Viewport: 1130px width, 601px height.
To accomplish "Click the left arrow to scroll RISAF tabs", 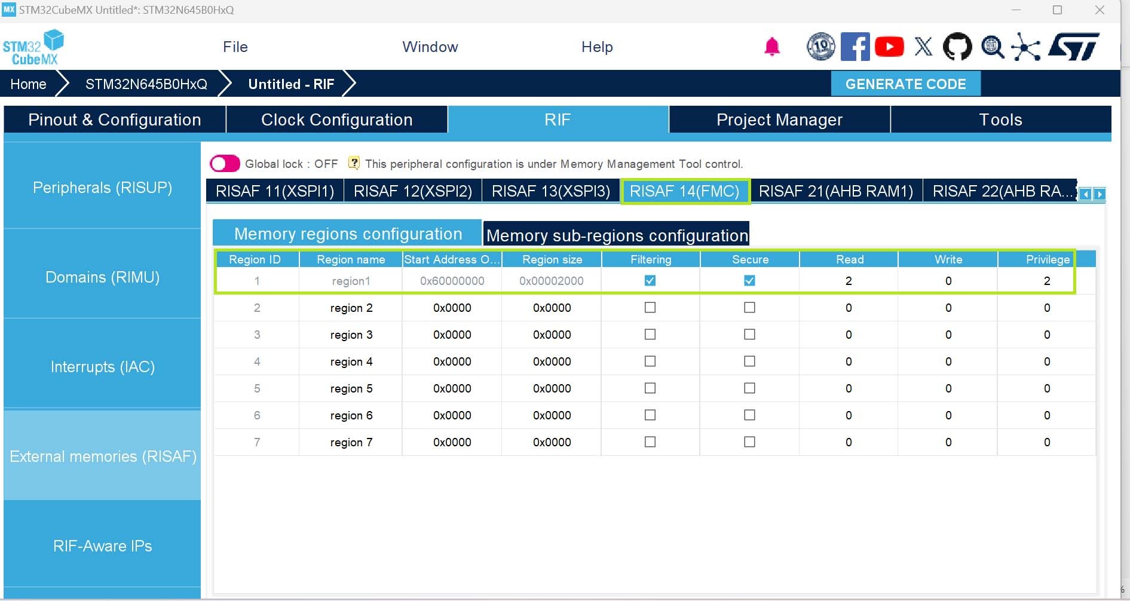I will [1086, 194].
